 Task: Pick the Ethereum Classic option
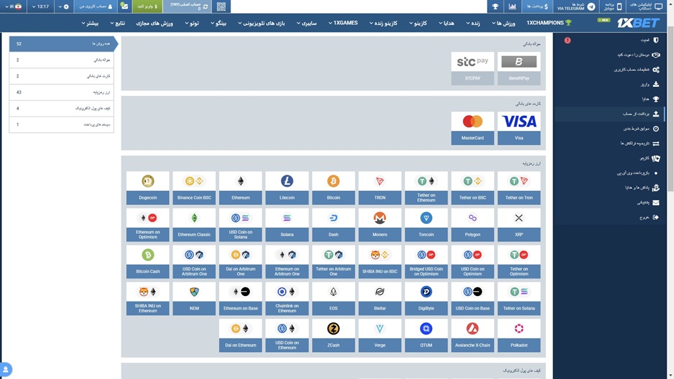pos(194,225)
